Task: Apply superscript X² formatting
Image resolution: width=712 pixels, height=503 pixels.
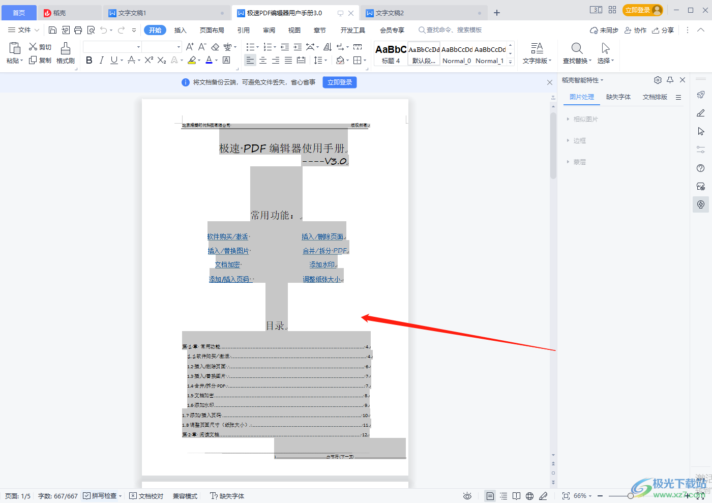Action: [149, 60]
